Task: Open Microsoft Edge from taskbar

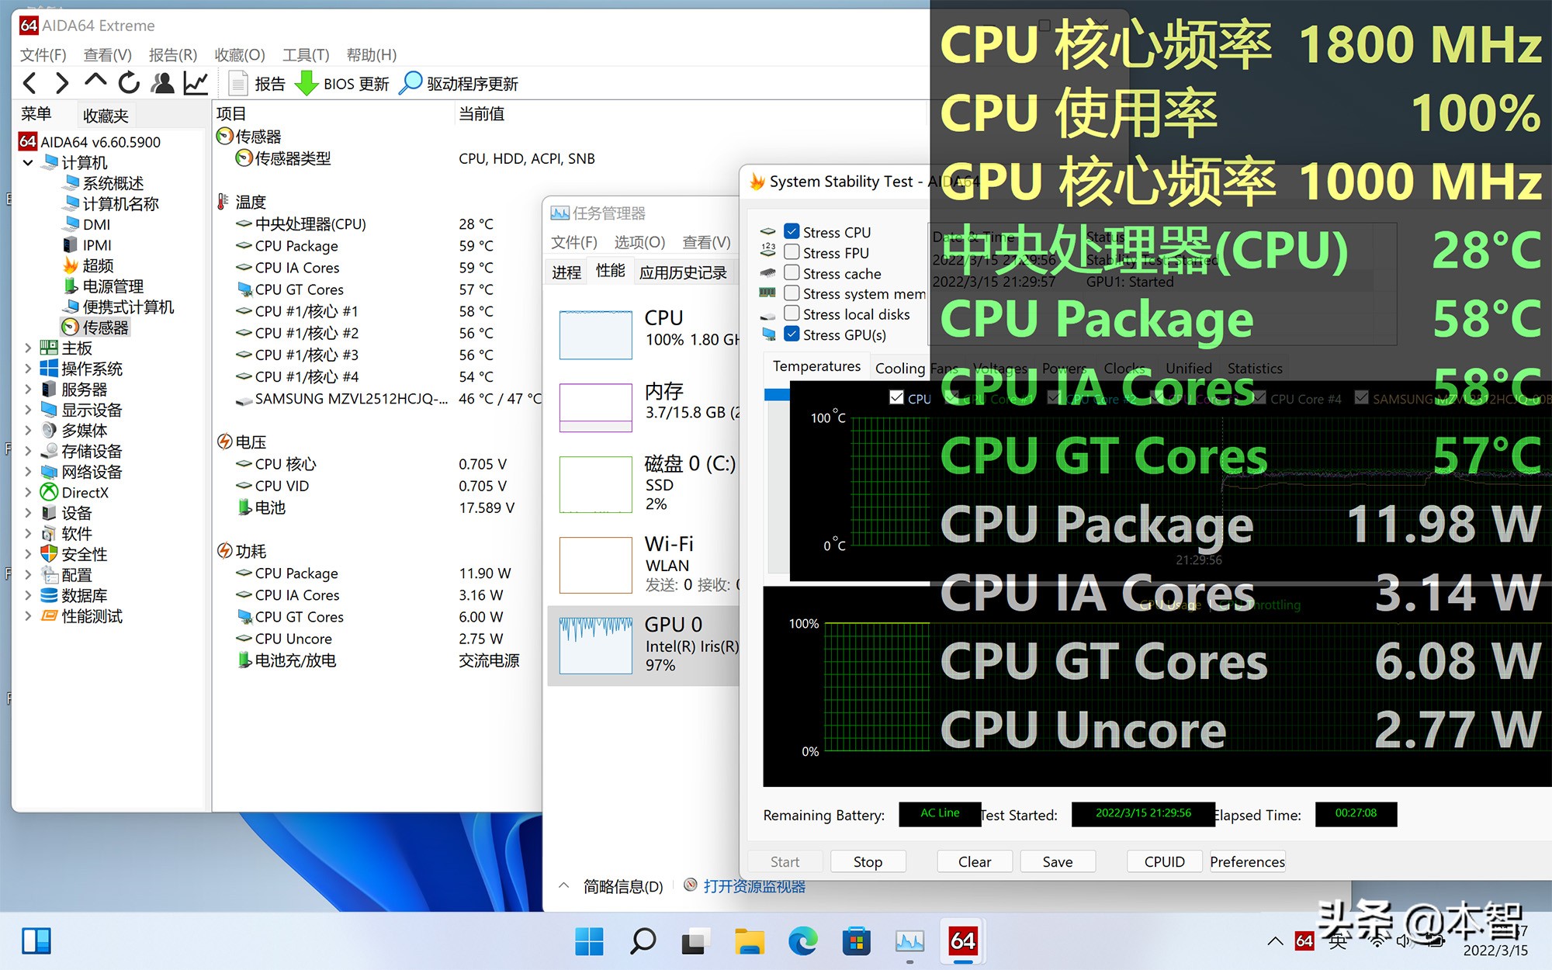Action: [802, 941]
